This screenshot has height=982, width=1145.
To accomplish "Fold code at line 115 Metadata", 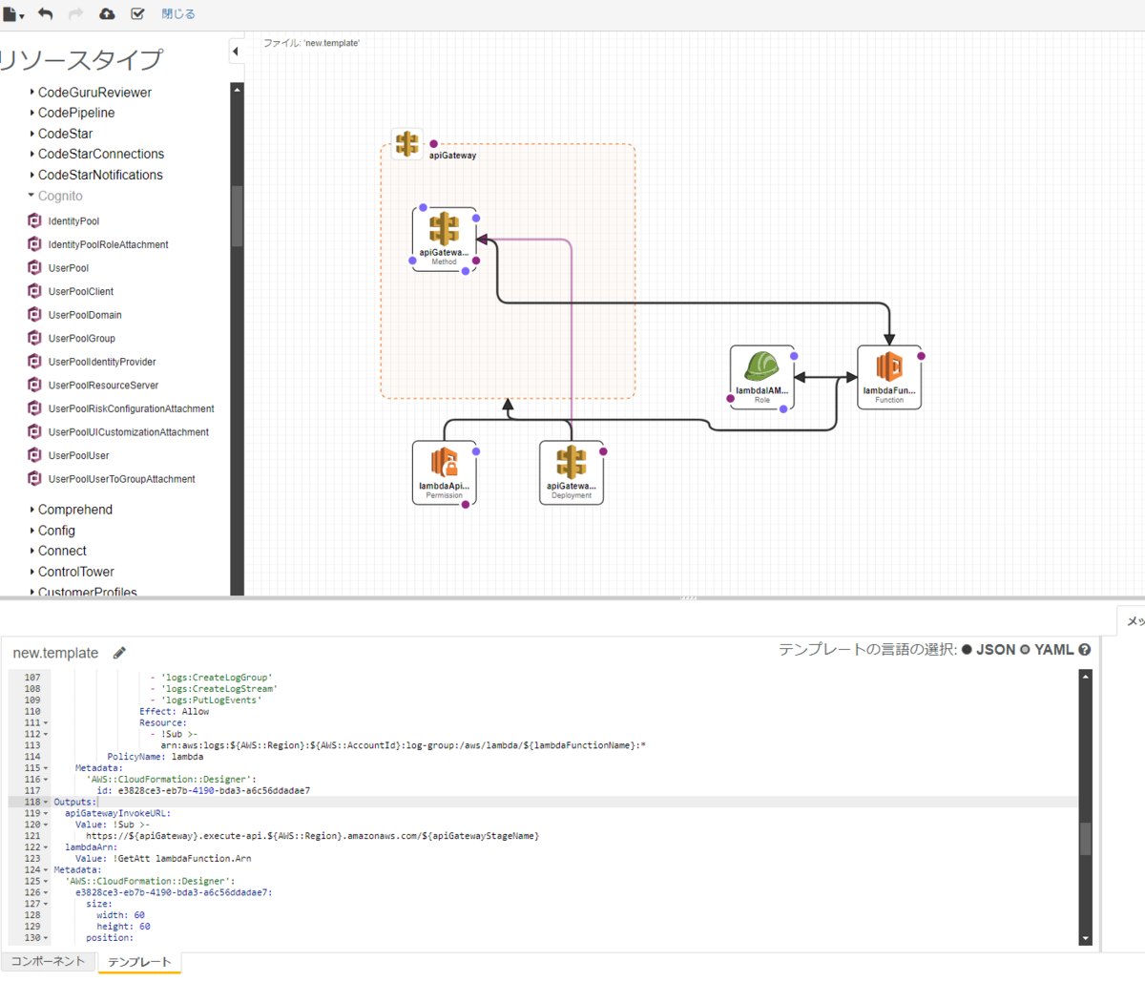I will click(46, 768).
